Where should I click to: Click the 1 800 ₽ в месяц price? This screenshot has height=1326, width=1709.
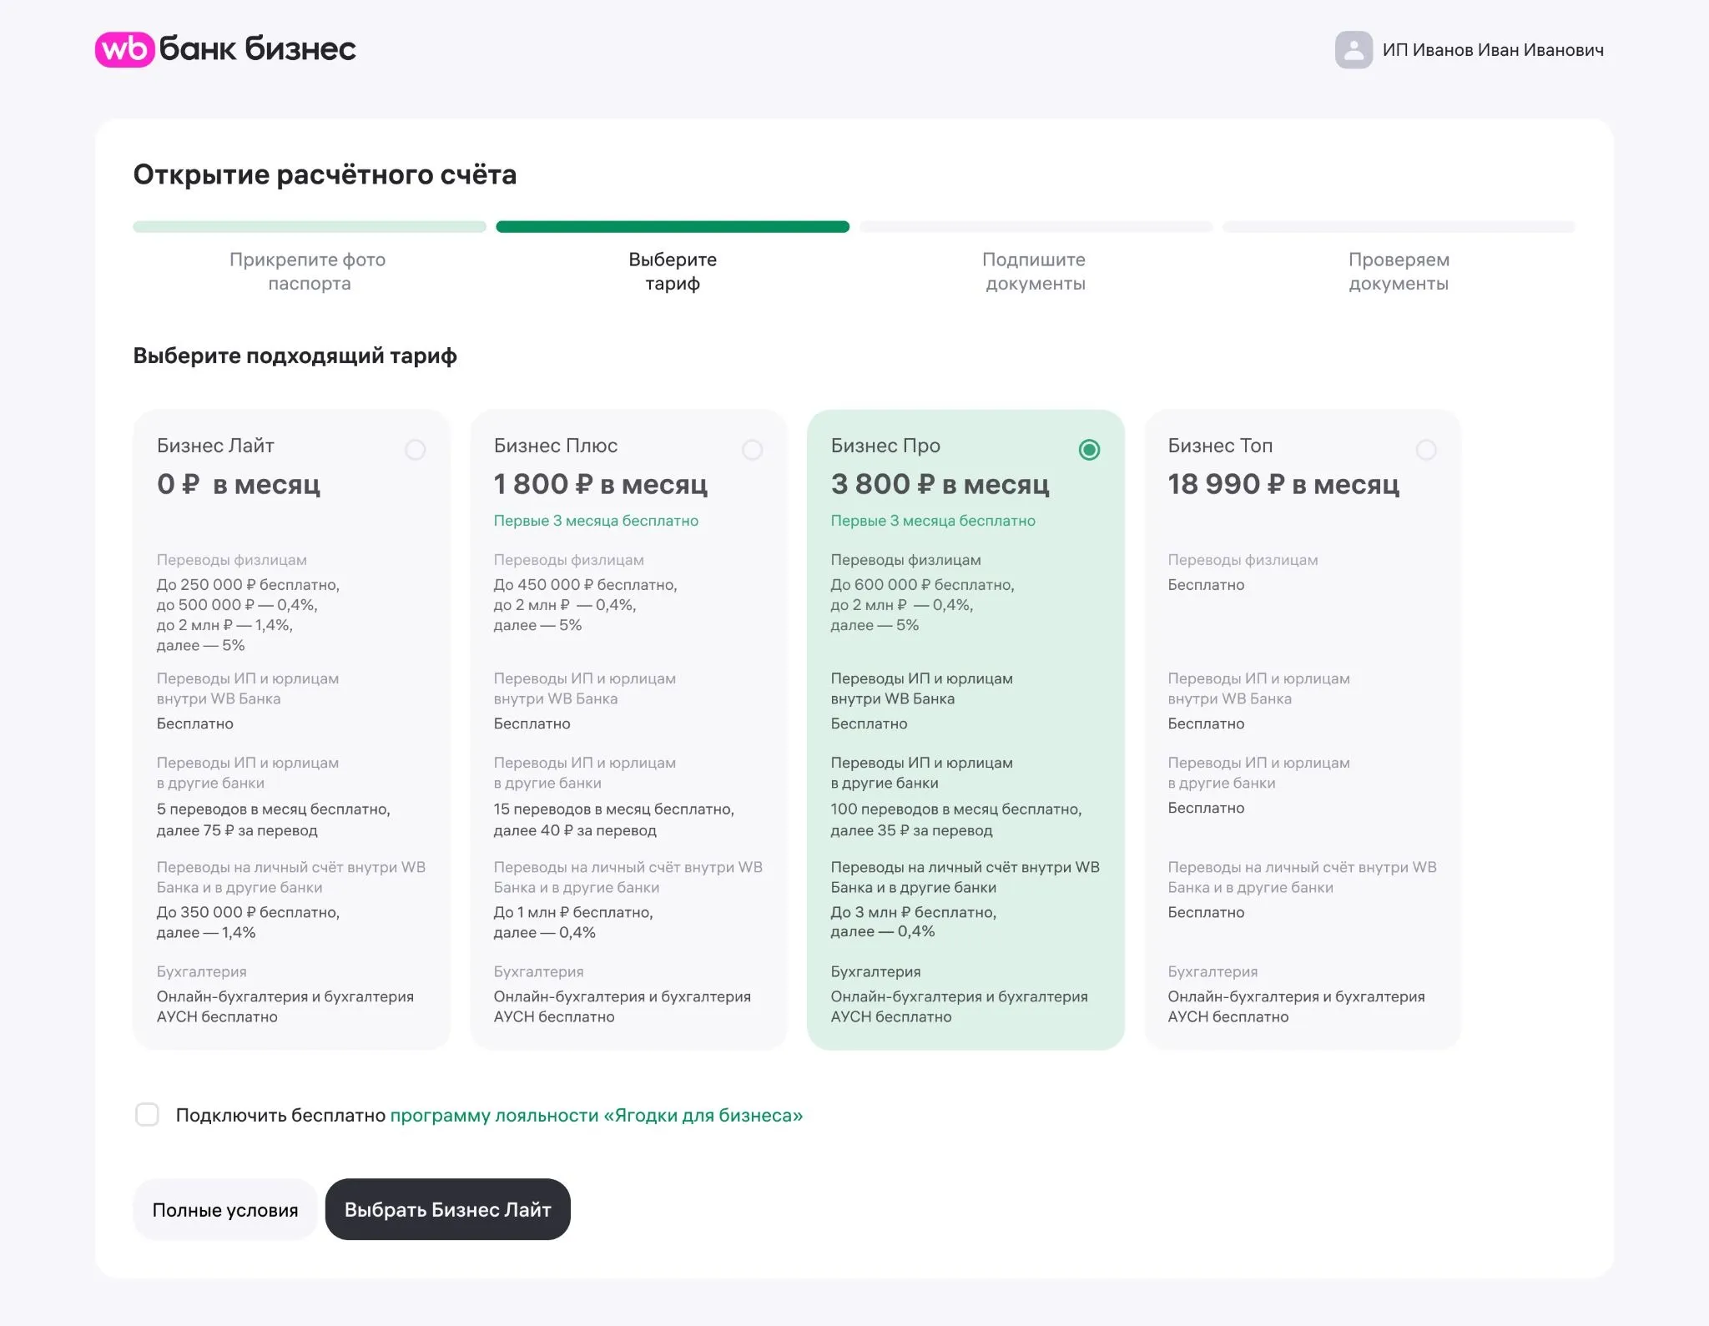601,484
